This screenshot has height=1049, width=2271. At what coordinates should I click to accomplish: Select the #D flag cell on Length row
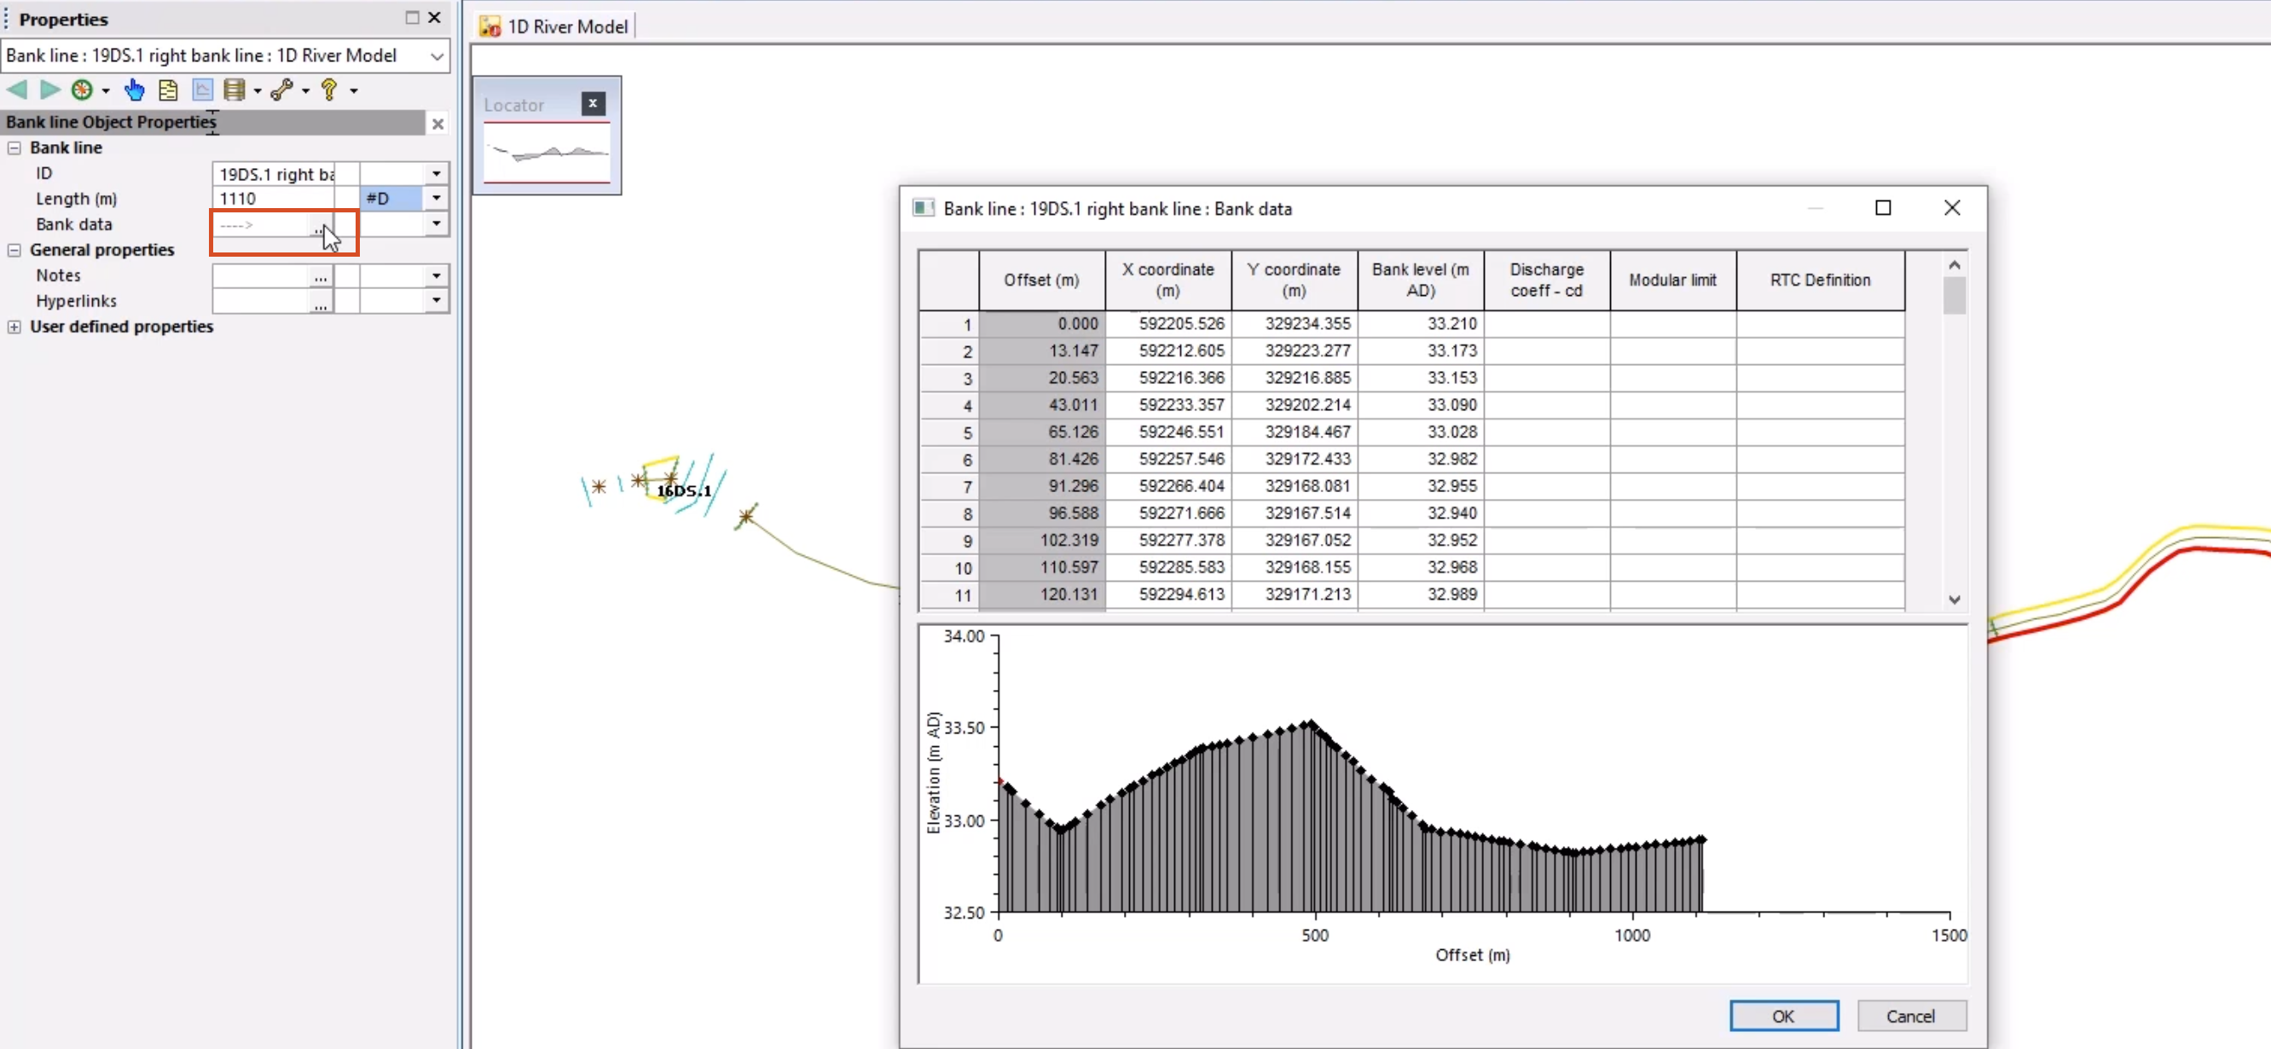[391, 199]
